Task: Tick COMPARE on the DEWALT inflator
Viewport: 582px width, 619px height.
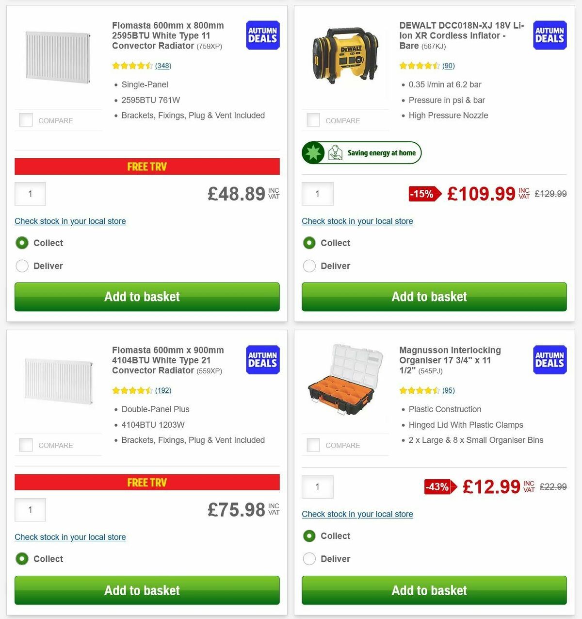Action: pos(313,119)
